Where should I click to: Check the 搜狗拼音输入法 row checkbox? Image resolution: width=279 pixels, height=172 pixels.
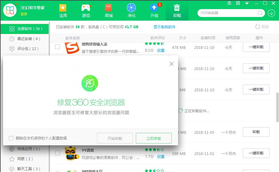point(57,47)
